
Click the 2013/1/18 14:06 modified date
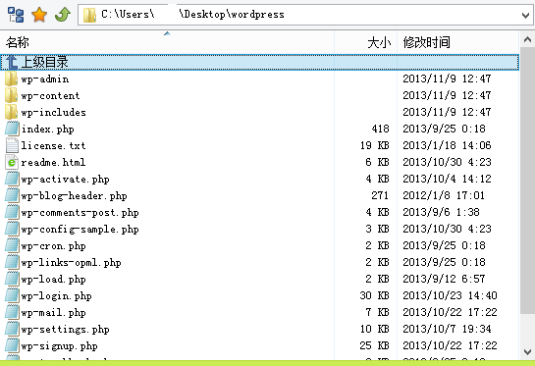click(x=447, y=145)
